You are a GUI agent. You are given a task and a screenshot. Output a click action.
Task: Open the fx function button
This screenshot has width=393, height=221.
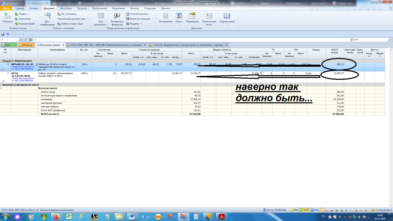click(30, 40)
